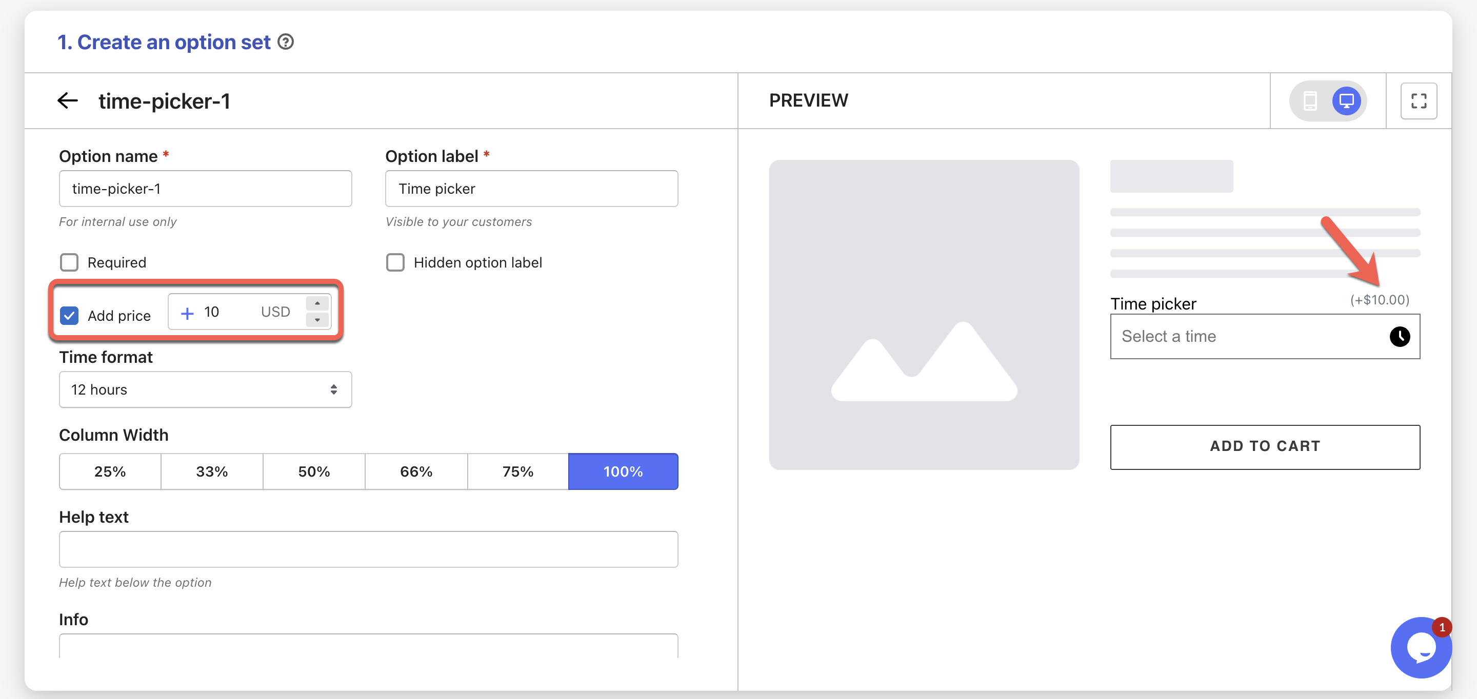
Task: Uncheck the Add price checkbox
Action: (69, 315)
